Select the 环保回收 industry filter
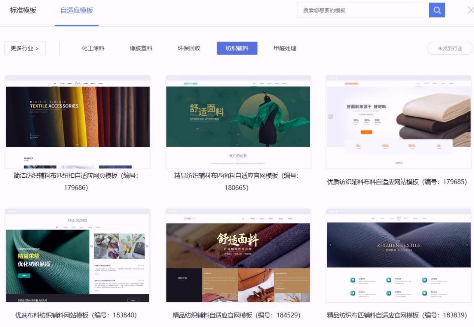Screen dimensions: 474x327 click(x=189, y=48)
